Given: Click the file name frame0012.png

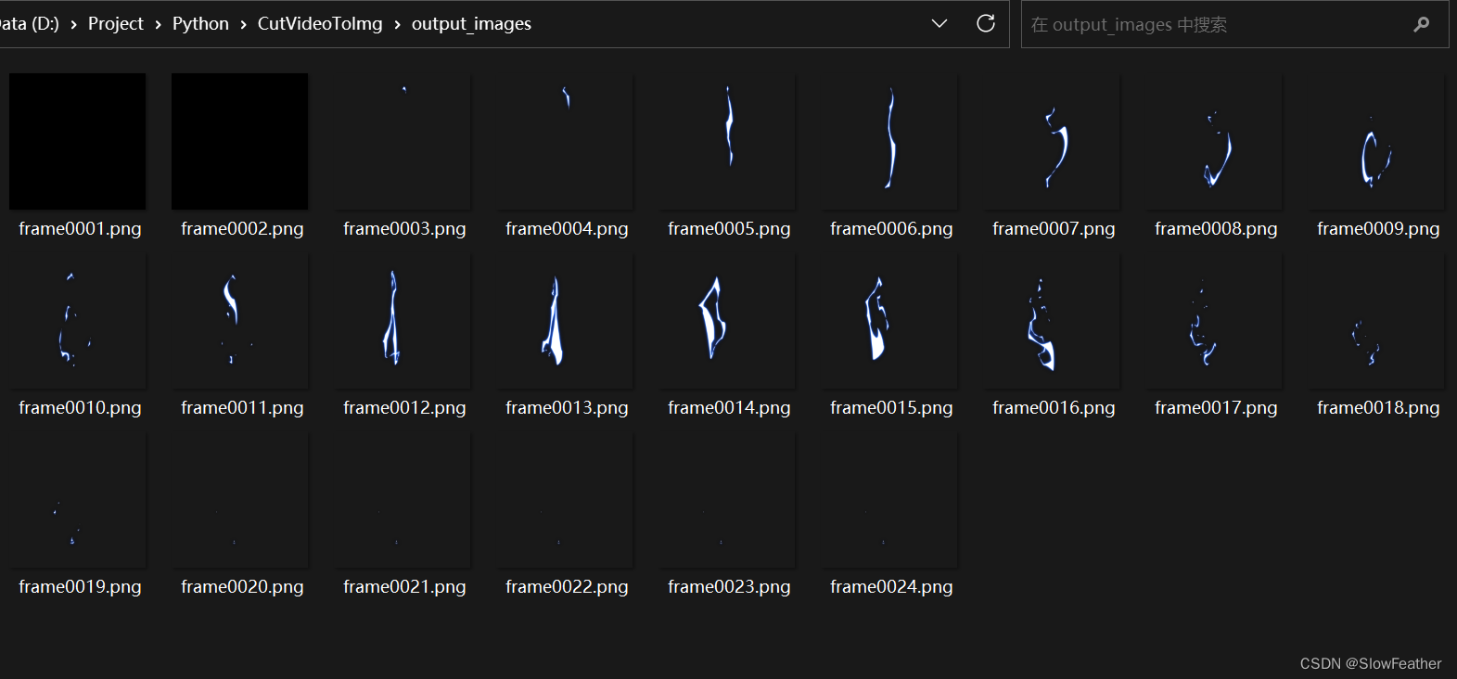Looking at the screenshot, I should [404, 408].
